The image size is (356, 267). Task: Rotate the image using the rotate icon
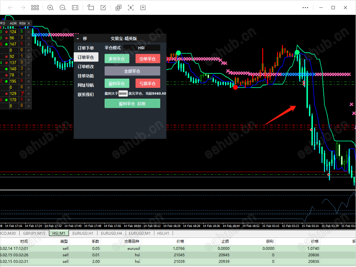click(x=90, y=8)
